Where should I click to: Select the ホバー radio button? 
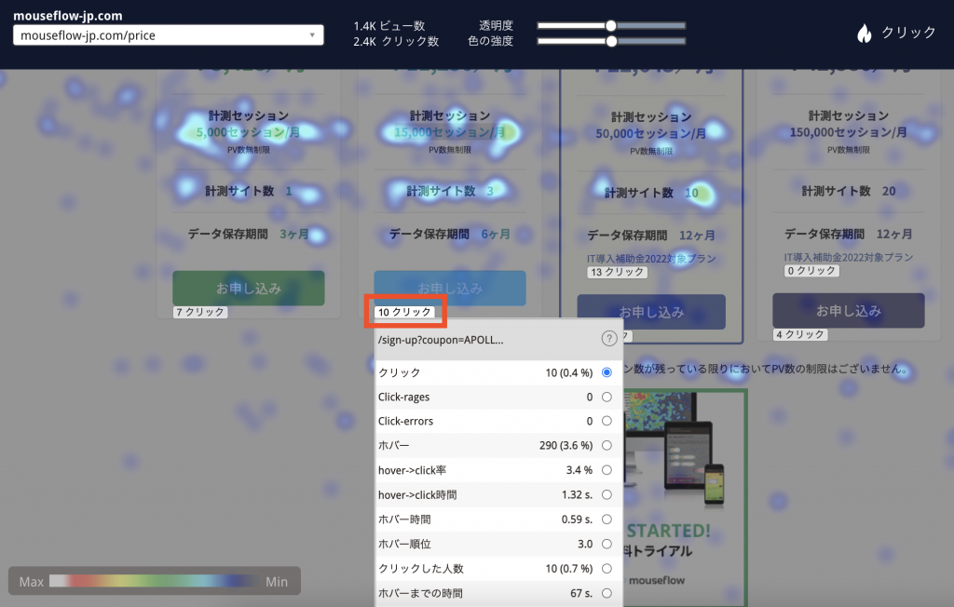point(606,445)
